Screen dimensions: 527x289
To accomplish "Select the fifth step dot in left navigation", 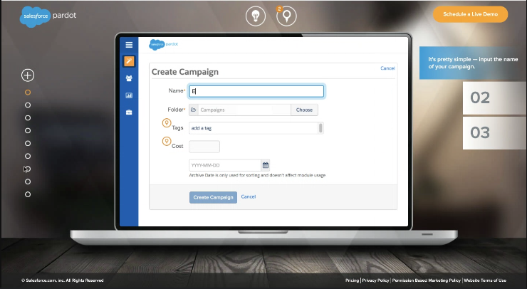I will coord(28,144).
